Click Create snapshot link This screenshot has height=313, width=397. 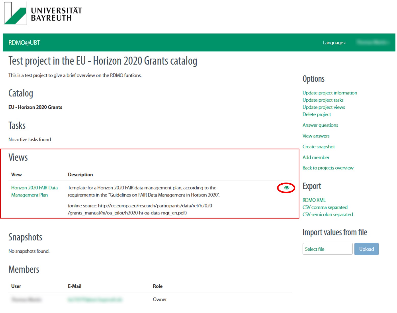click(319, 147)
